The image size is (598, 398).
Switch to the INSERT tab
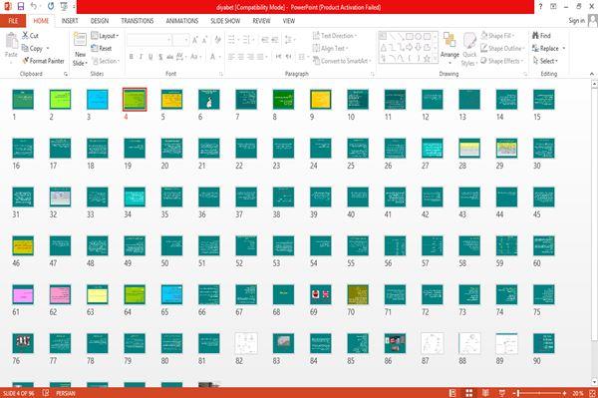tap(70, 21)
